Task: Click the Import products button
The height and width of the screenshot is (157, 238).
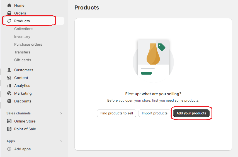Action: coord(155,113)
